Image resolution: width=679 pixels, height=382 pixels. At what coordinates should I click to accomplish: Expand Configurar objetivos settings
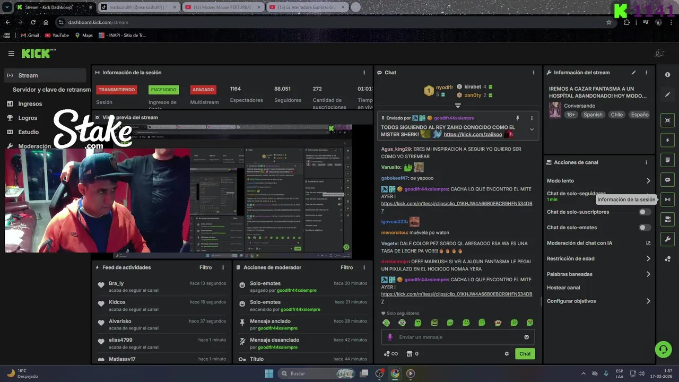(x=648, y=301)
